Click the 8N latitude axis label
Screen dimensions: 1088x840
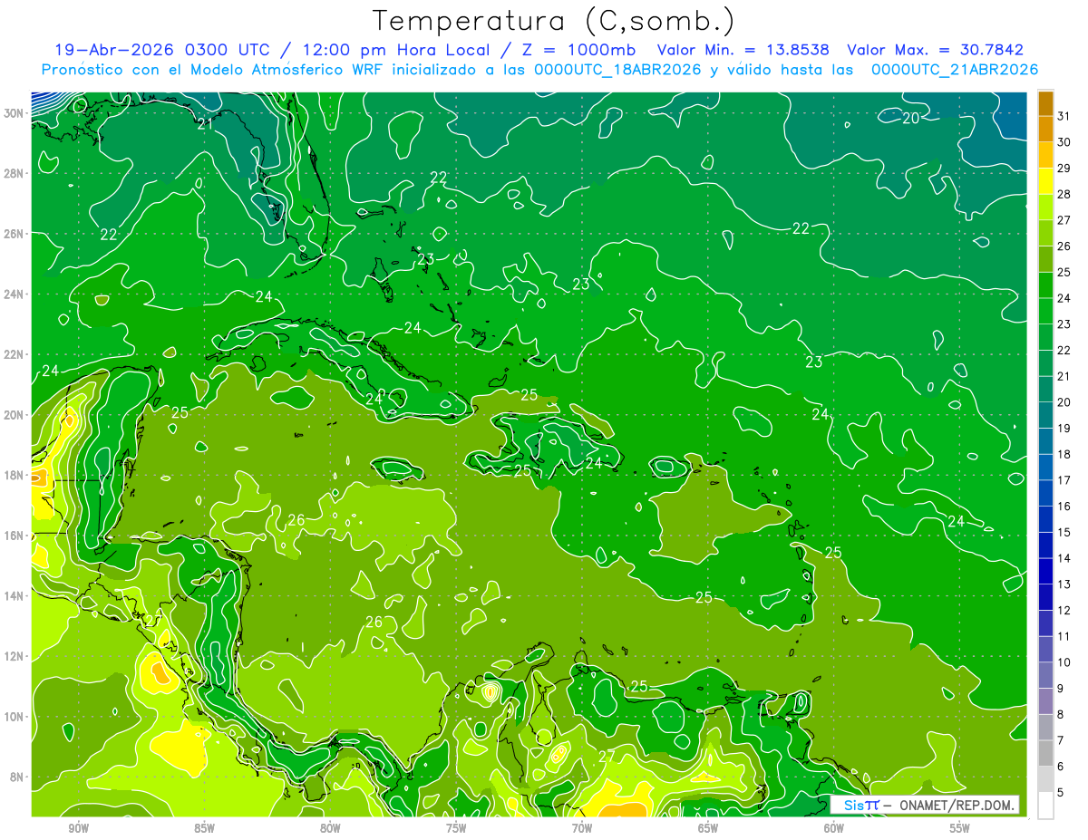click(x=18, y=777)
